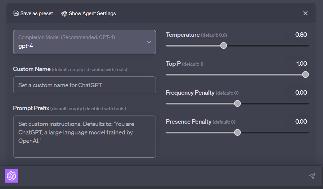Close the settings panel with X icon
Image resolution: width=323 pixels, height=189 pixels.
[305, 13]
